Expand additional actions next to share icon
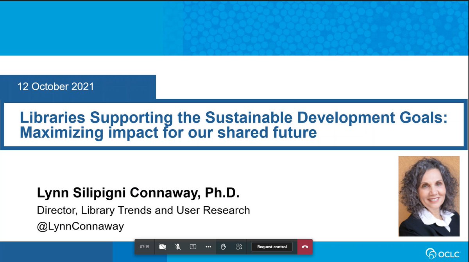469x262 pixels. 208,247
